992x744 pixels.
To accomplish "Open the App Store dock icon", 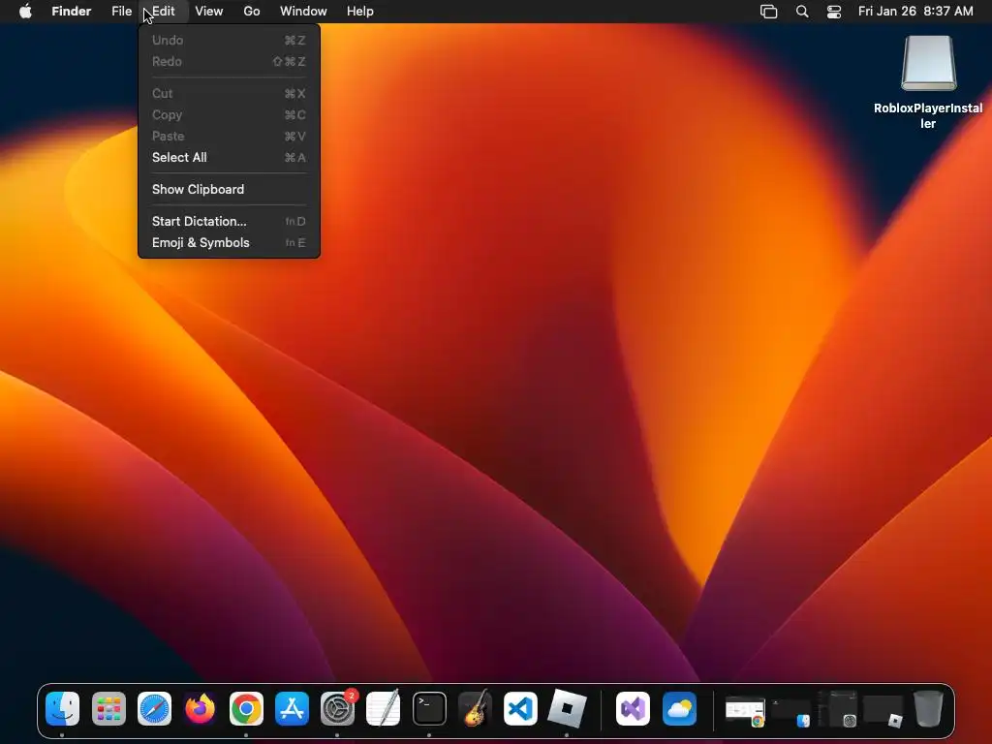I will [292, 708].
